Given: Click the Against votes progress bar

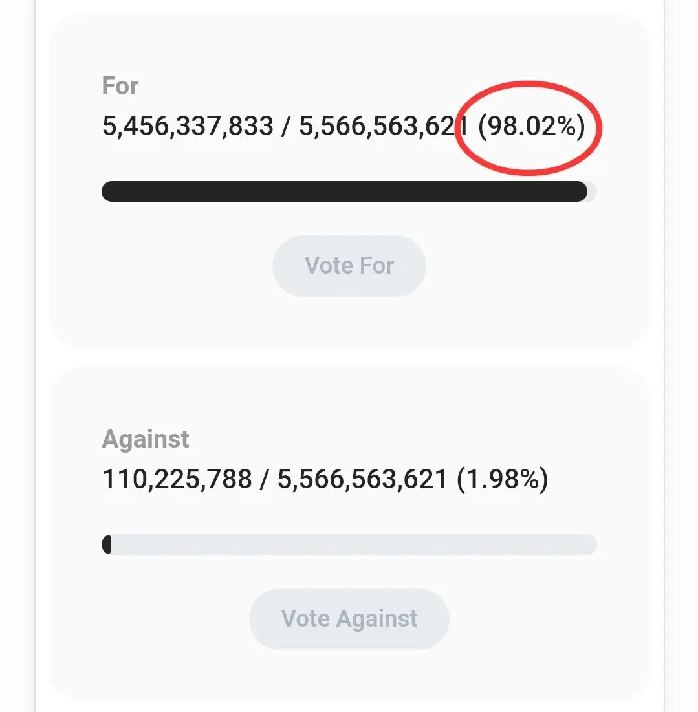Looking at the screenshot, I should point(349,545).
